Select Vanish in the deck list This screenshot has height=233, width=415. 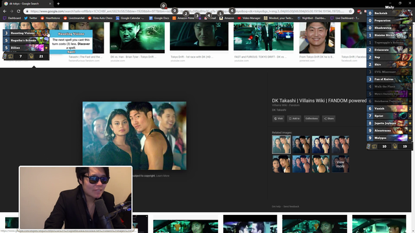pyautogui.click(x=389, y=108)
